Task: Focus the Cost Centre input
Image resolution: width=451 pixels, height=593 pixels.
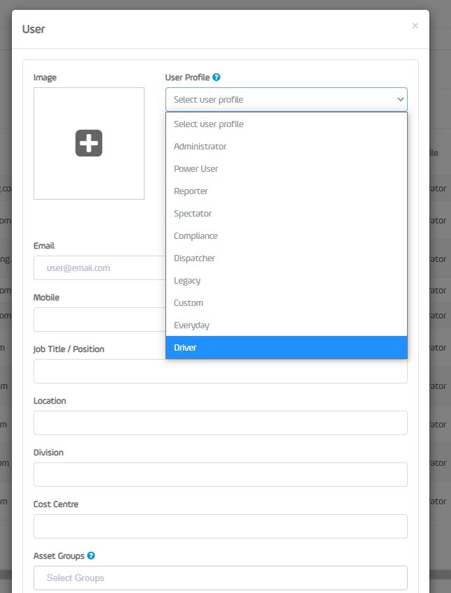Action: pos(221,526)
